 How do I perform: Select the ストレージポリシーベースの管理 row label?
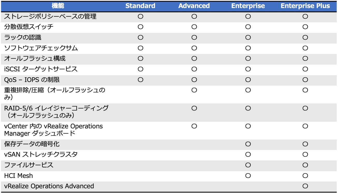[x=50, y=16]
